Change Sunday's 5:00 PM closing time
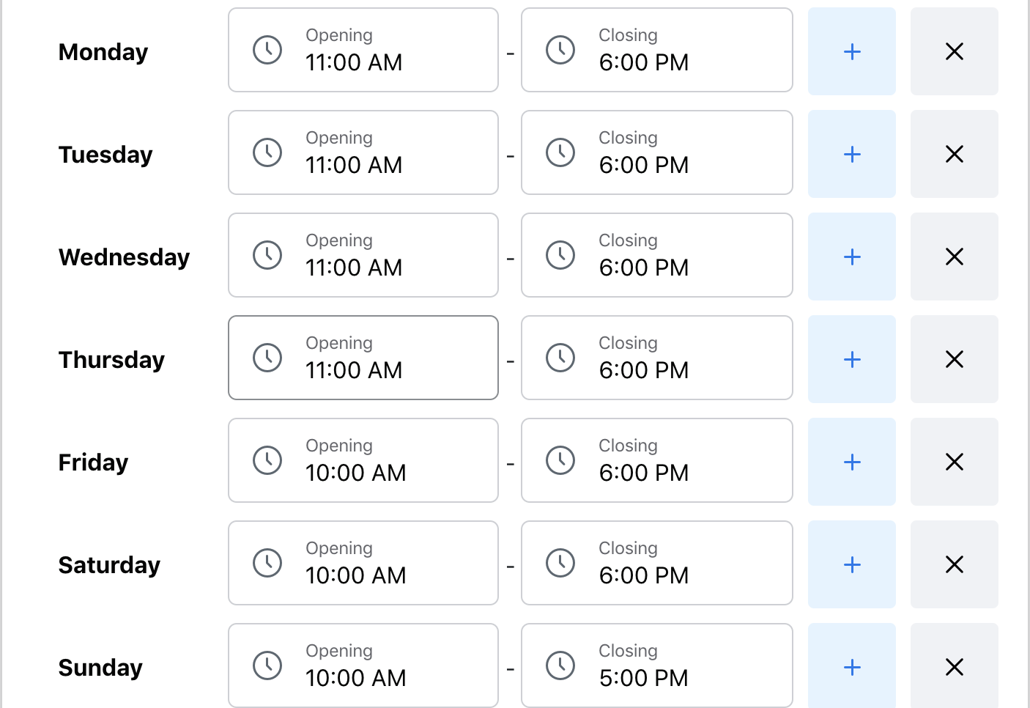 tap(656, 665)
